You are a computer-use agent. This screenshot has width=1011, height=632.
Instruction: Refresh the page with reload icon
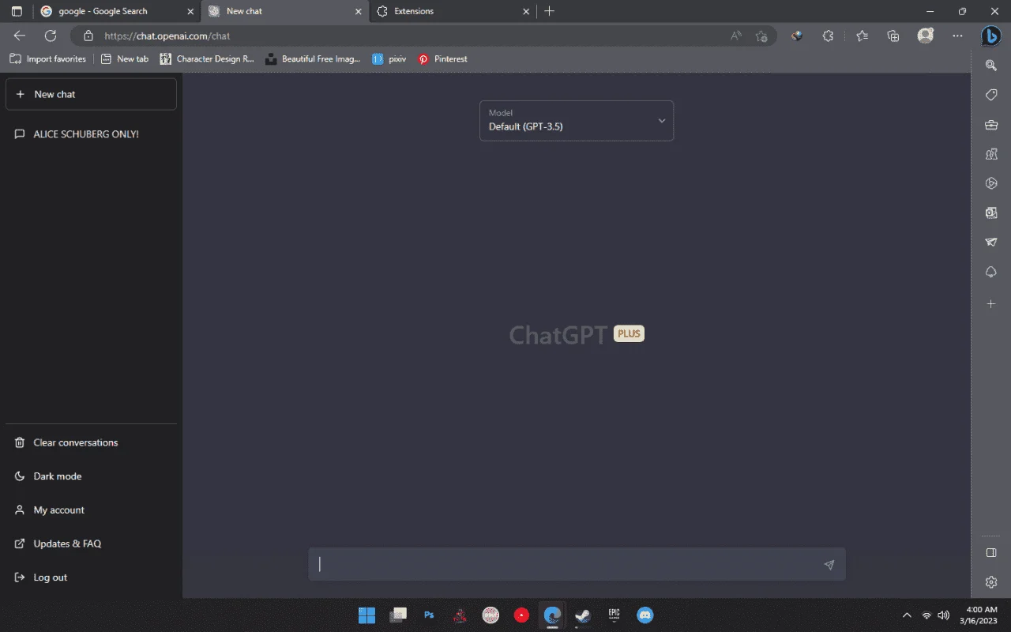51,36
